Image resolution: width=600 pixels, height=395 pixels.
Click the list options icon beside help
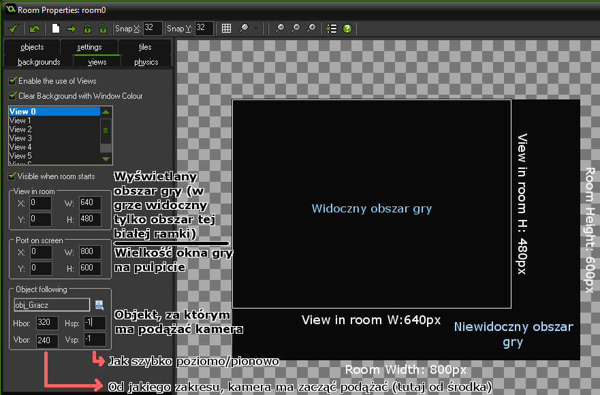(332, 29)
